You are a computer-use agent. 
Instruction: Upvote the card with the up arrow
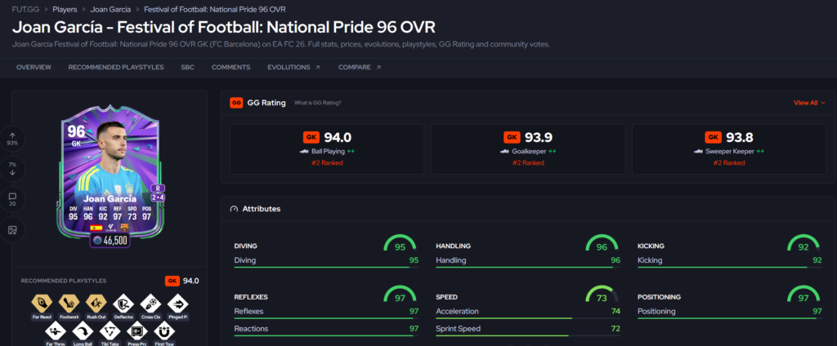pos(12,140)
